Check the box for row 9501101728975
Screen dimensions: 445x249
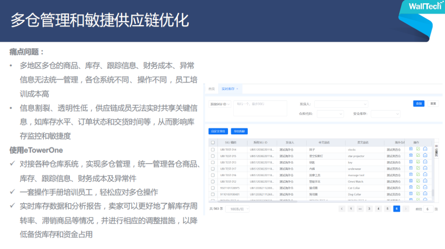tap(213, 188)
